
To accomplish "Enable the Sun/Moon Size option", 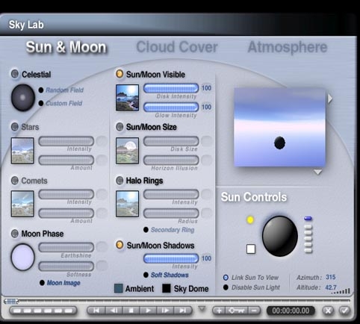I will [x=120, y=127].
